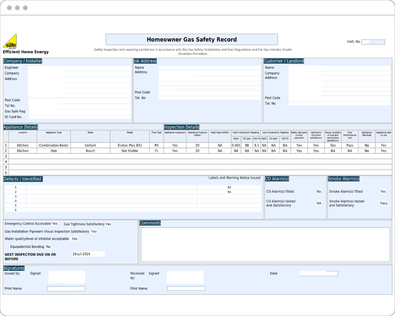Click the Received by Print Name field
This screenshot has height=316, width=395.
186,289
